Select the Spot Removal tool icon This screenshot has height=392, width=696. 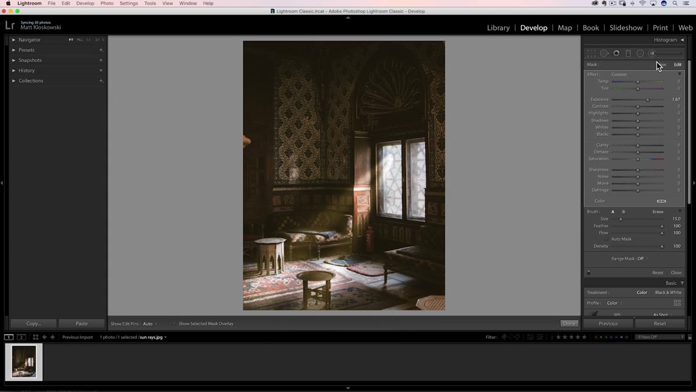[x=604, y=53]
